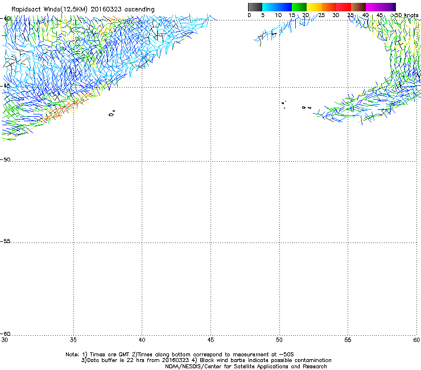
Task: Click the yellow 20-25 knots legend swatch
Action: [314, 7]
